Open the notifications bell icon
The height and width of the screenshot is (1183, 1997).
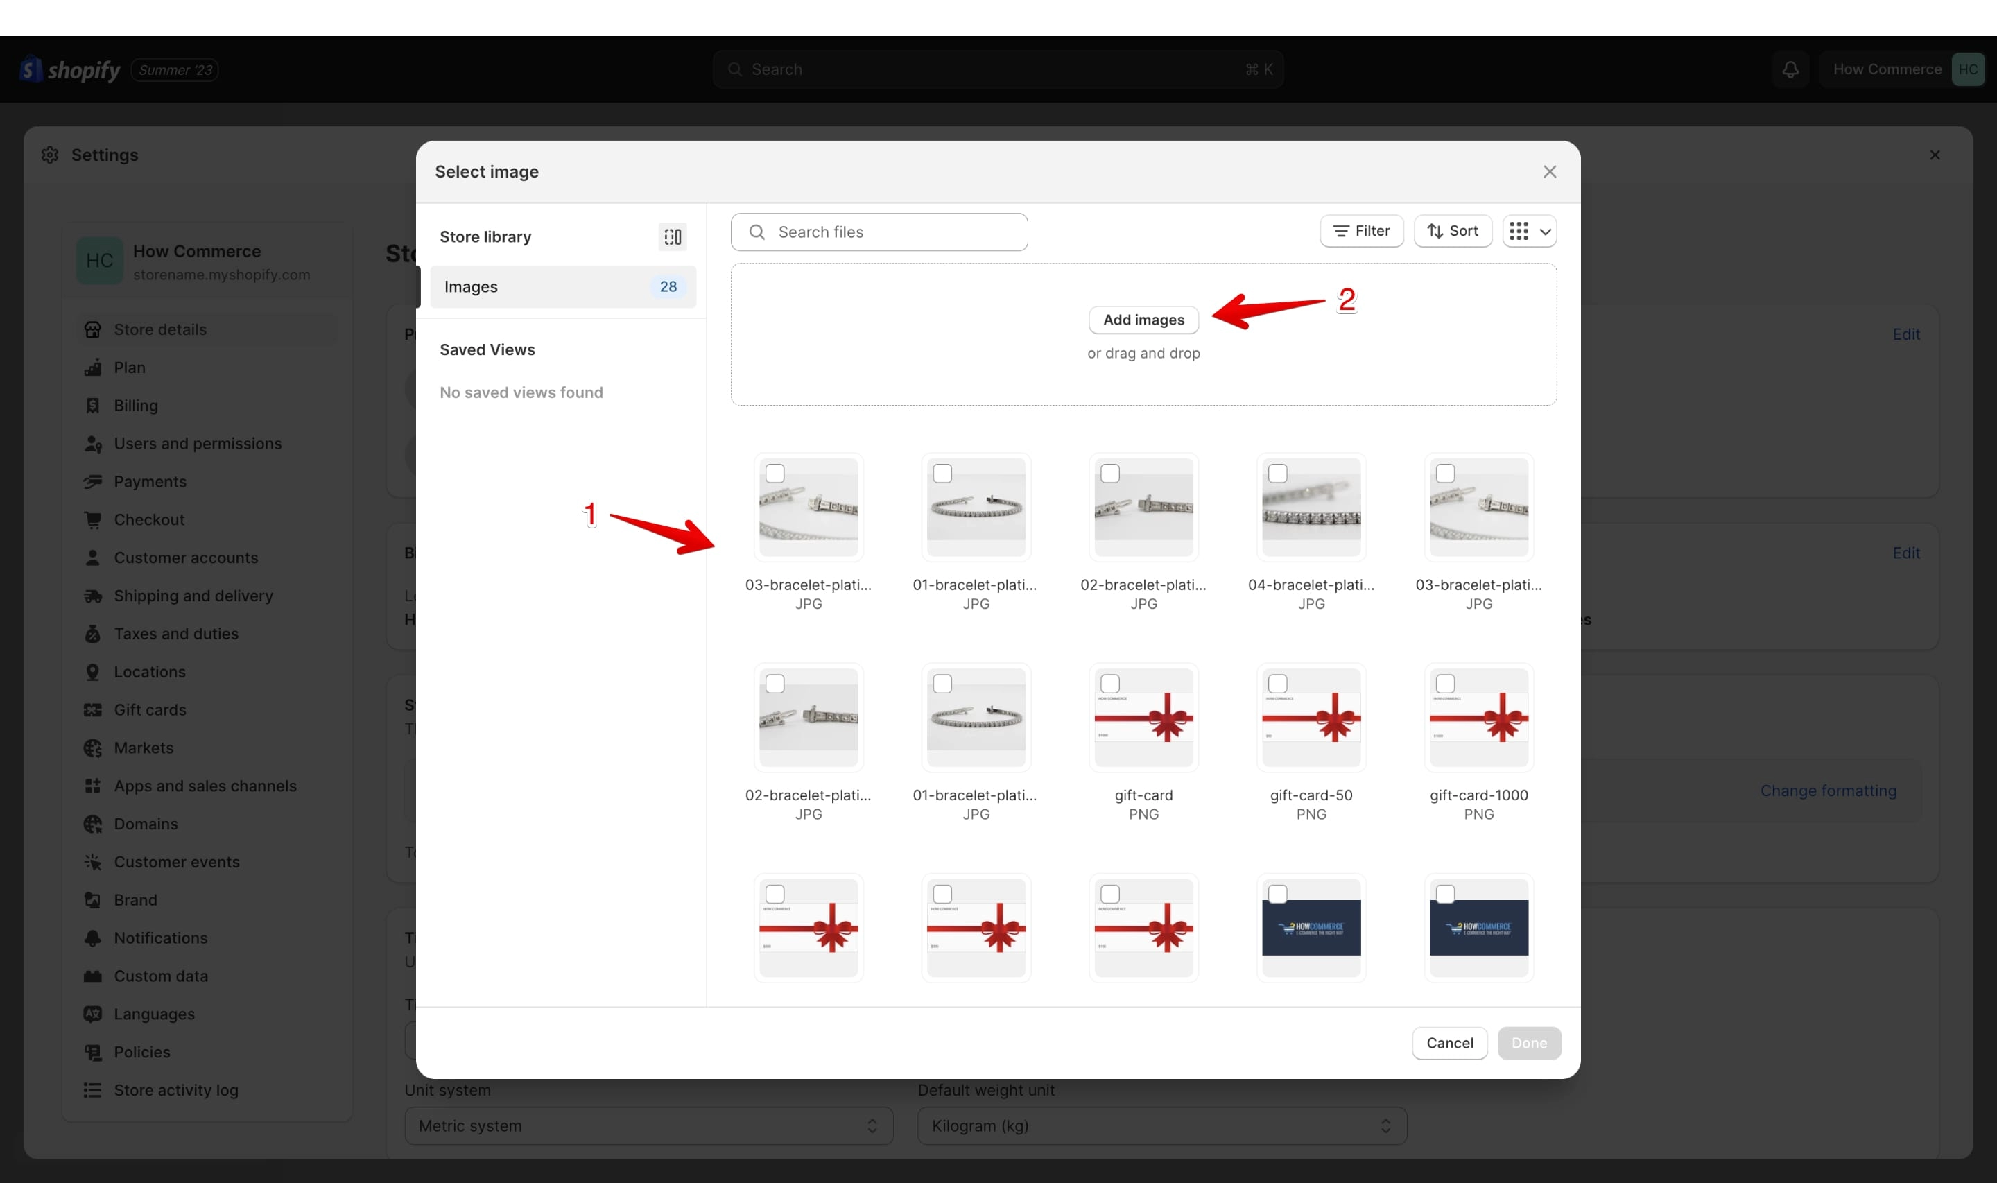coord(1790,69)
